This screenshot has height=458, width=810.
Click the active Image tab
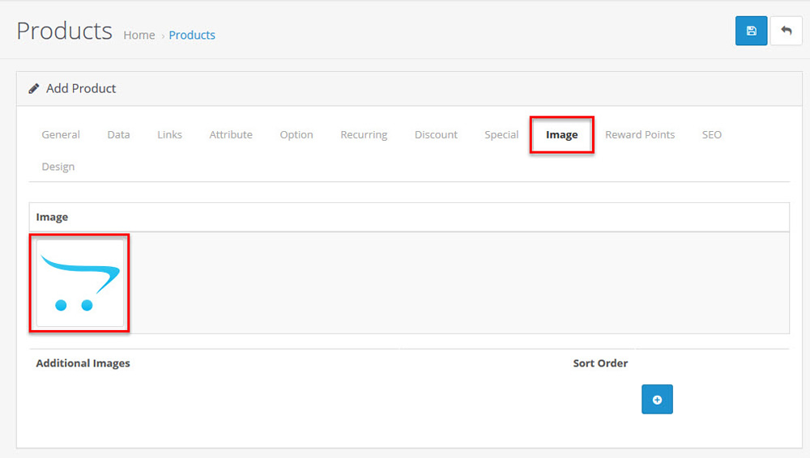click(x=561, y=135)
